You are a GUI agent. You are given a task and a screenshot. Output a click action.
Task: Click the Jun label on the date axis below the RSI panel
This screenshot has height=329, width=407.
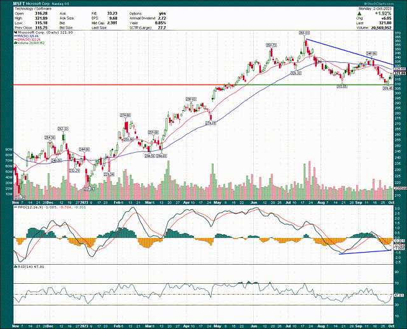[254, 326]
